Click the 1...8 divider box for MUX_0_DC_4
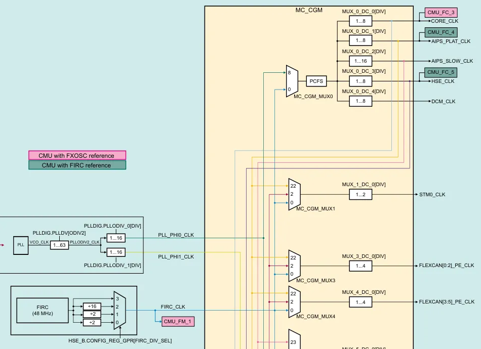This screenshot has height=349, width=481. (x=360, y=101)
